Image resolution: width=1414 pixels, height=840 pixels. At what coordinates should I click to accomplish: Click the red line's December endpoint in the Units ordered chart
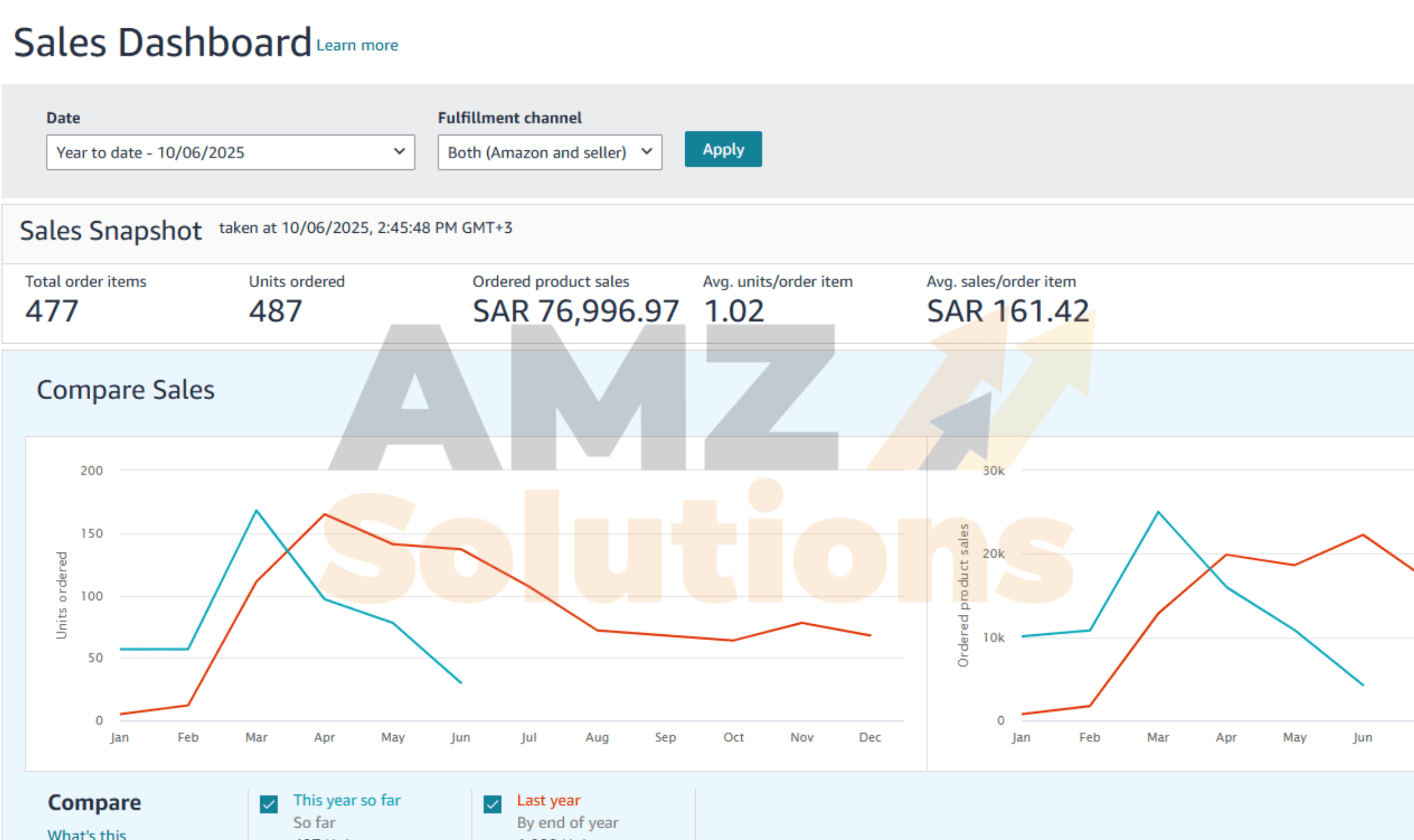[x=870, y=635]
